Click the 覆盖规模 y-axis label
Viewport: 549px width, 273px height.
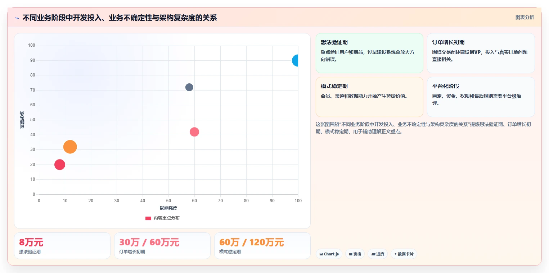coord(22,120)
